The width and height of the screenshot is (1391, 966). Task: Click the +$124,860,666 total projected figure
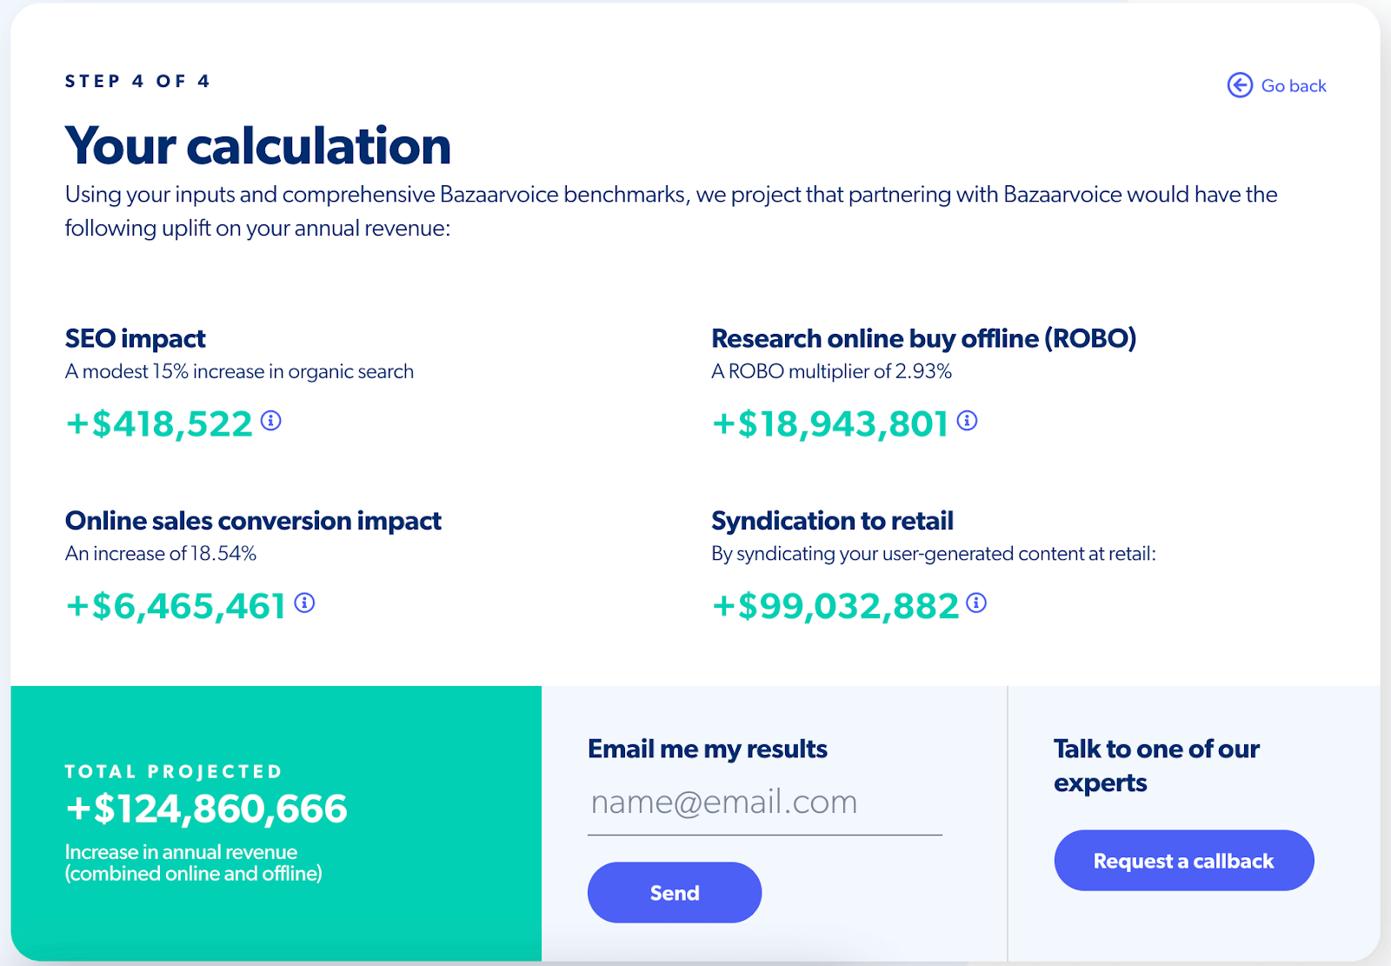coord(206,809)
